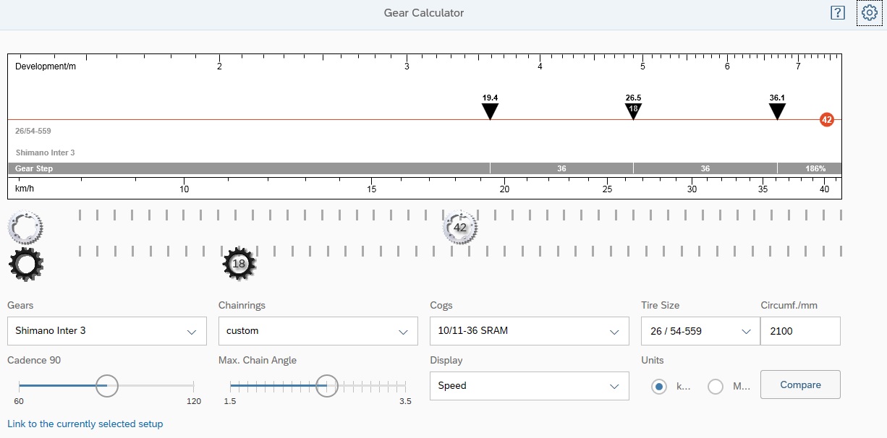
Task: Open the settings gear icon
Action: (869, 13)
